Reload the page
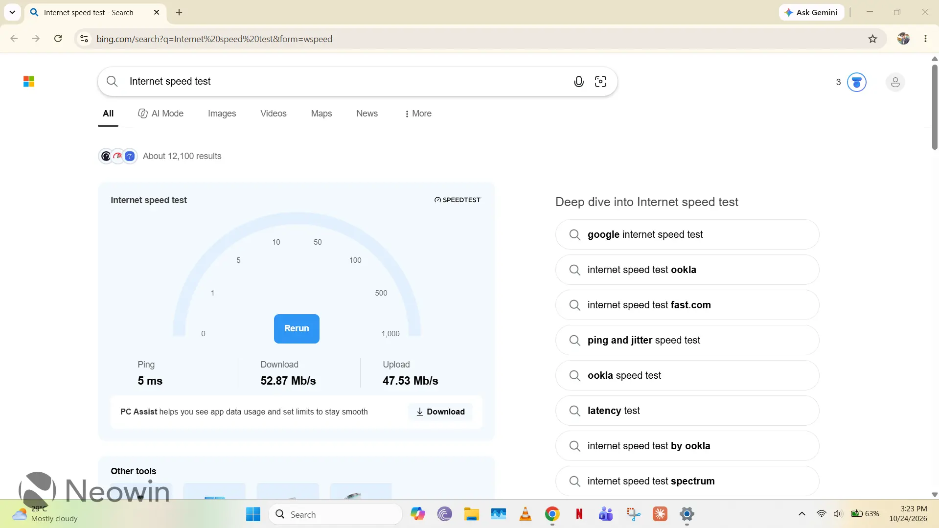 coord(58,39)
